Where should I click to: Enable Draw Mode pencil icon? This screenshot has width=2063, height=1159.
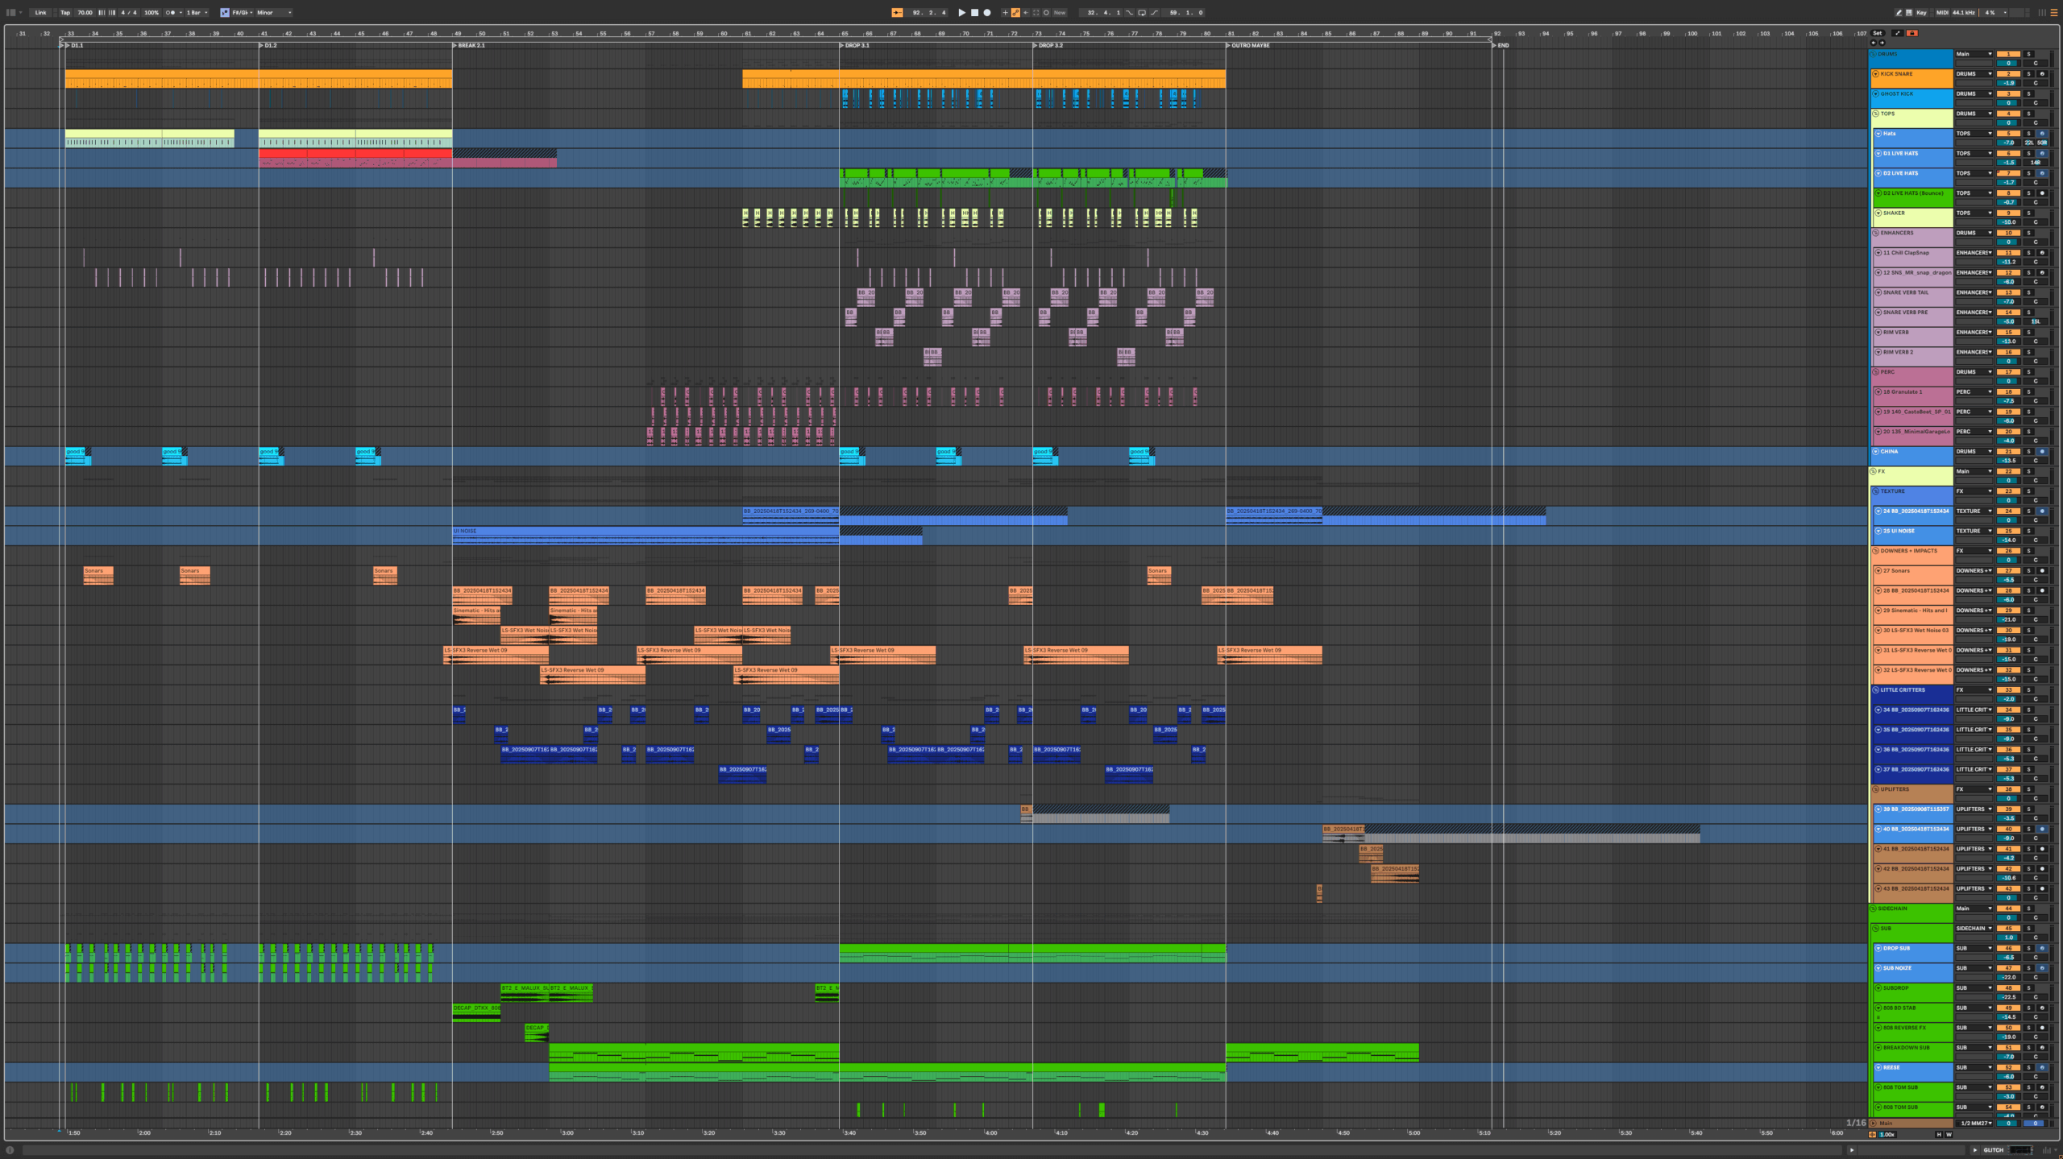[1899, 13]
